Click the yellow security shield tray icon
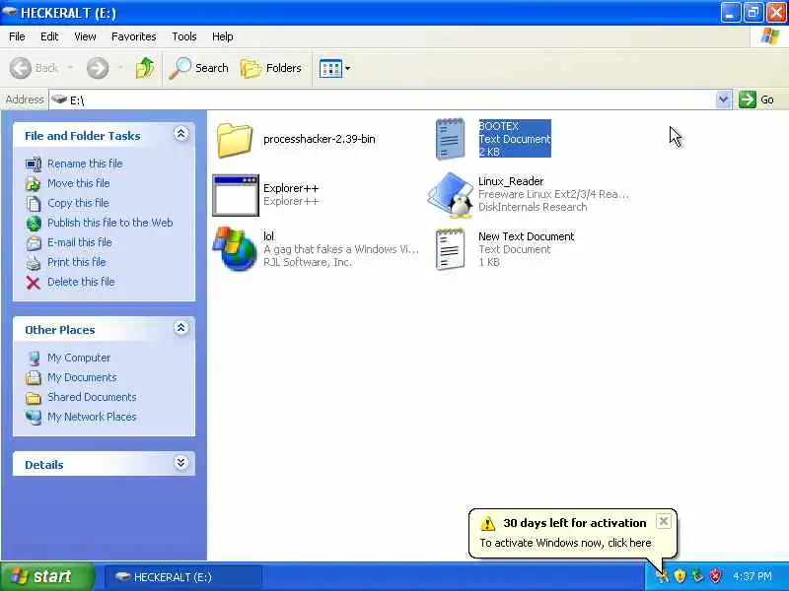 (x=680, y=576)
